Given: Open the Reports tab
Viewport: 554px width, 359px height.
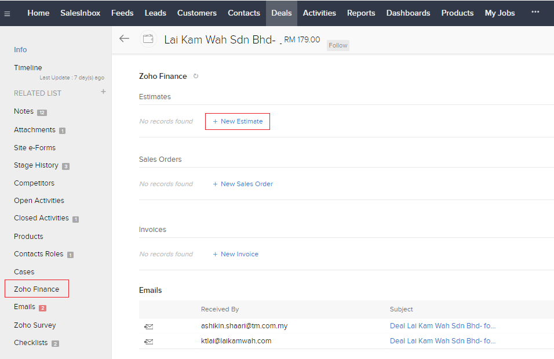Looking at the screenshot, I should (361, 13).
